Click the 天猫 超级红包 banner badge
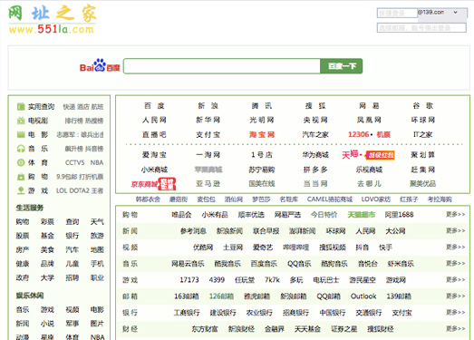 380,155
